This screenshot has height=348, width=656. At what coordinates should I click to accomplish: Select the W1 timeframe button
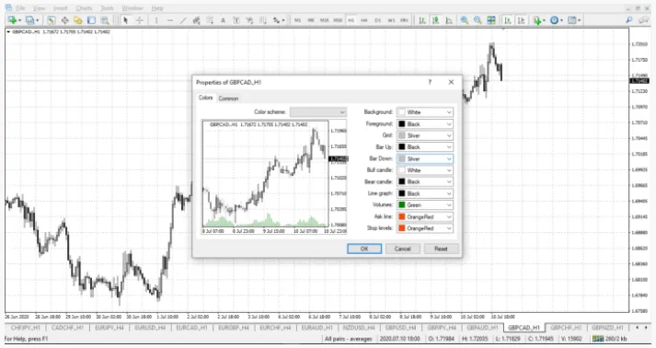pos(391,20)
